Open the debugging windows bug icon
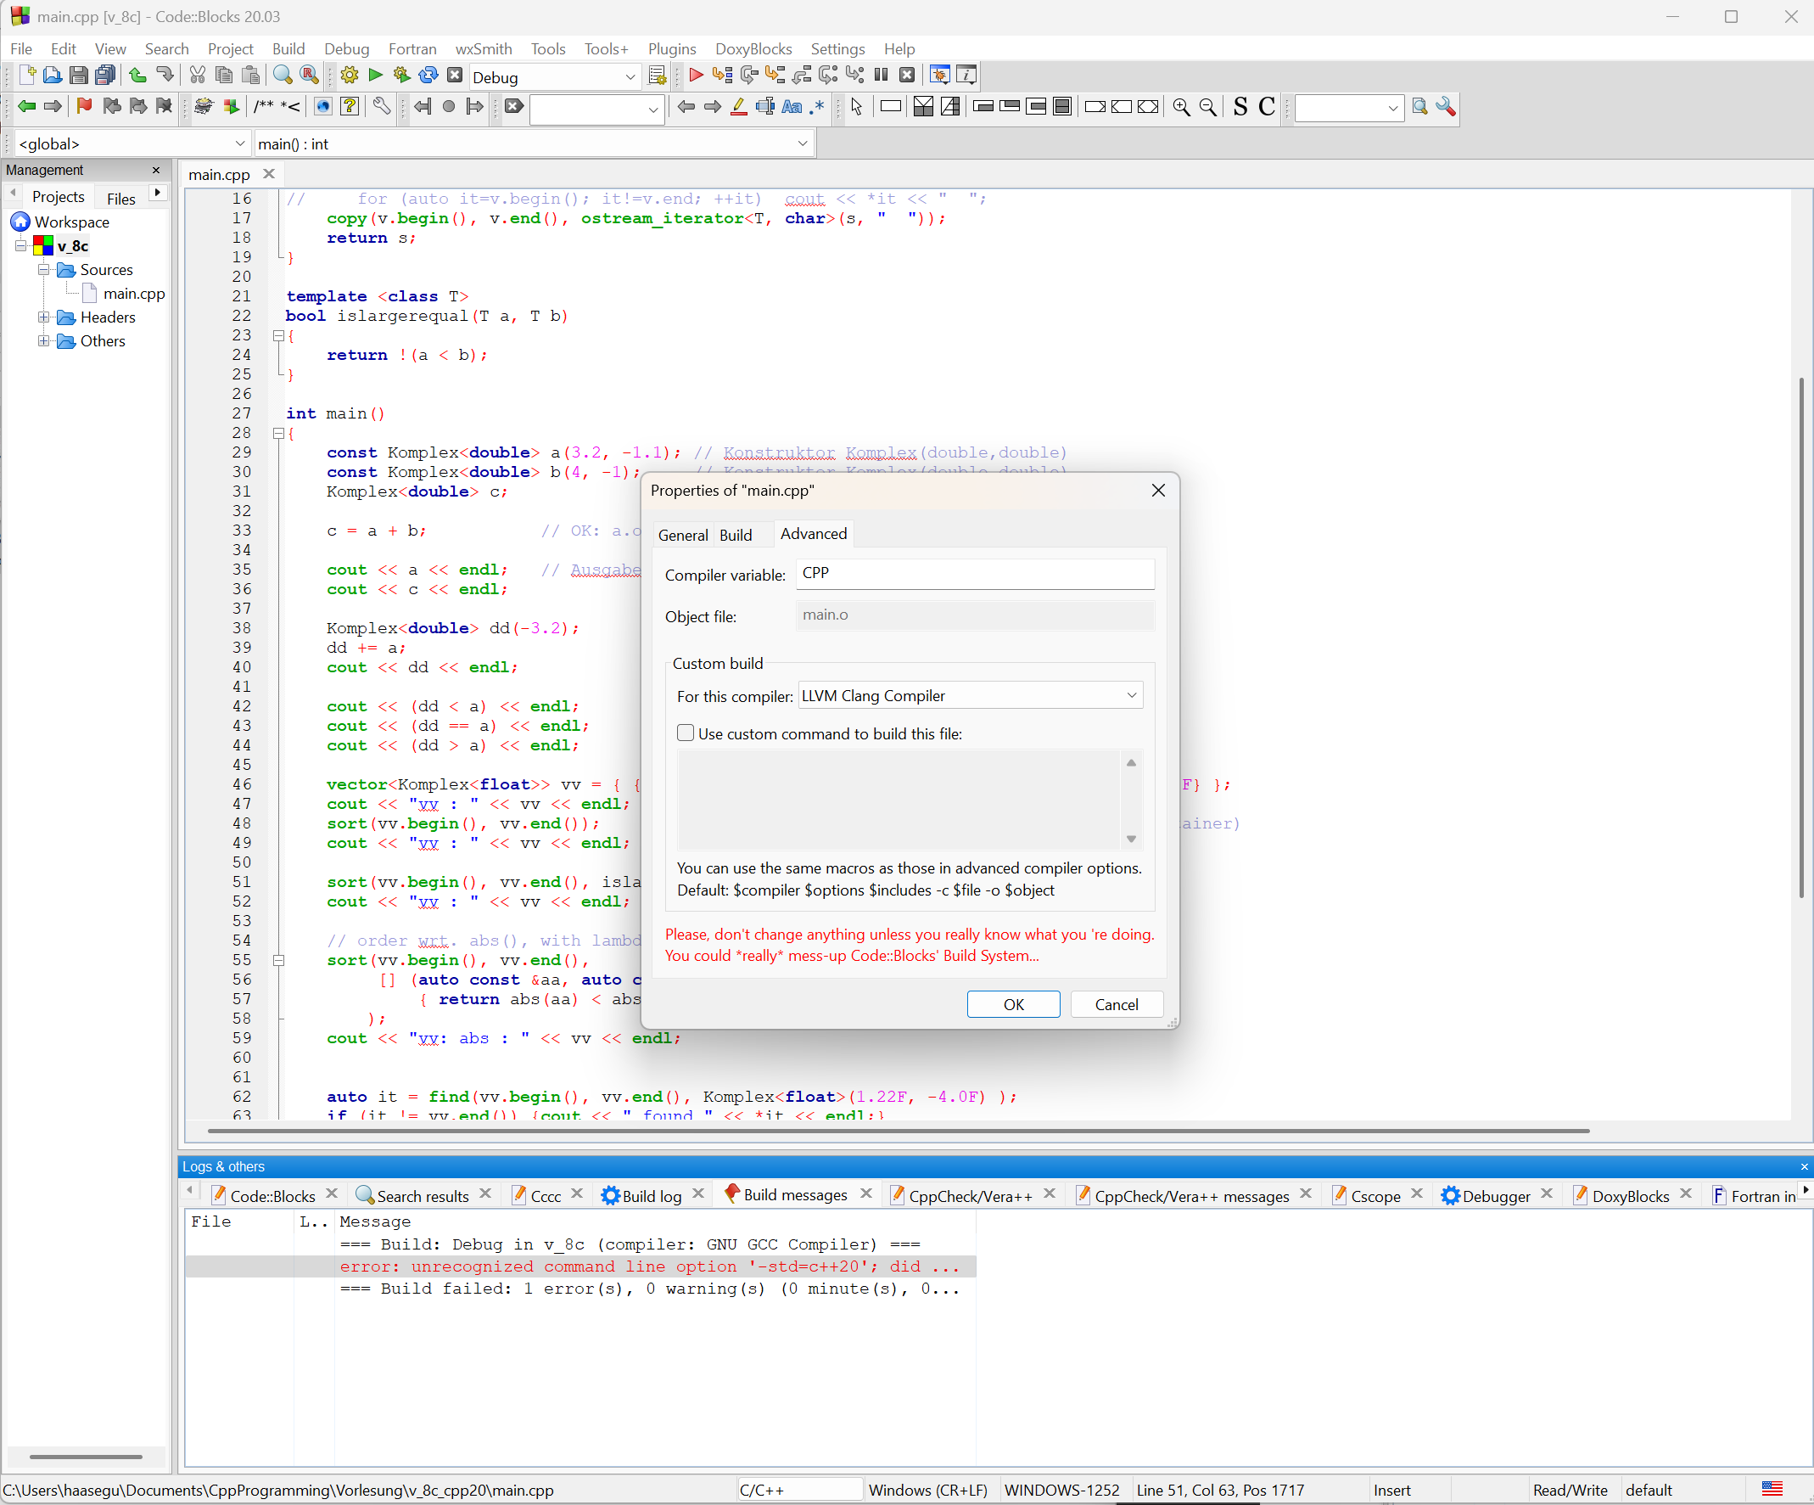1814x1505 pixels. (x=940, y=76)
